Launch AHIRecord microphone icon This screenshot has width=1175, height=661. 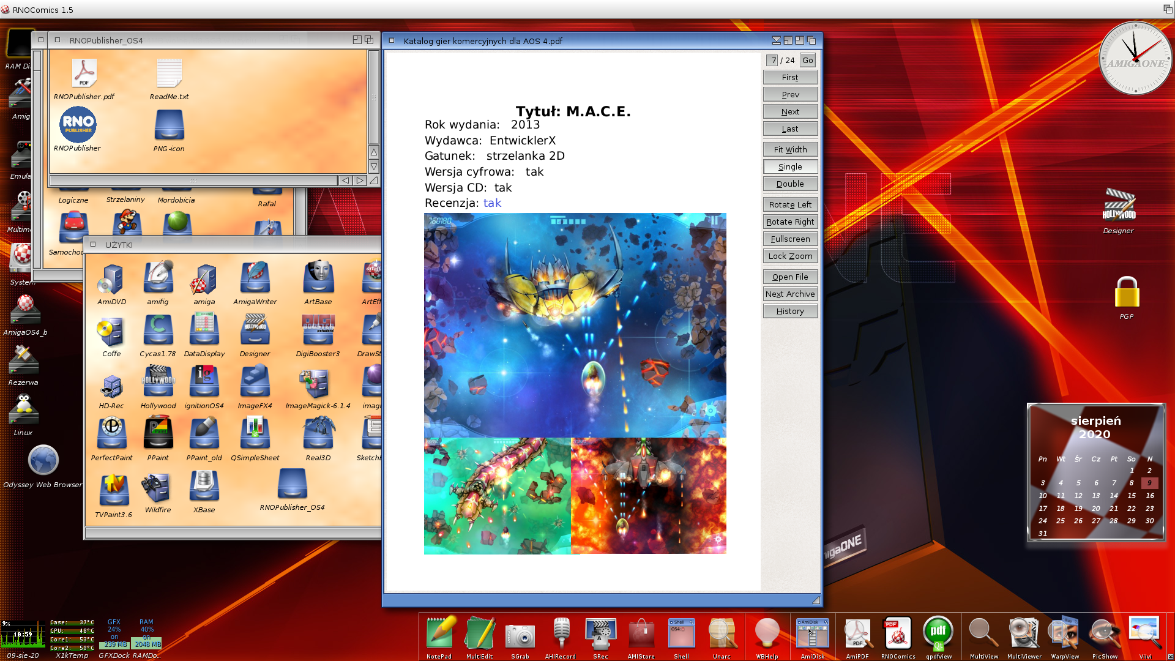[561, 633]
